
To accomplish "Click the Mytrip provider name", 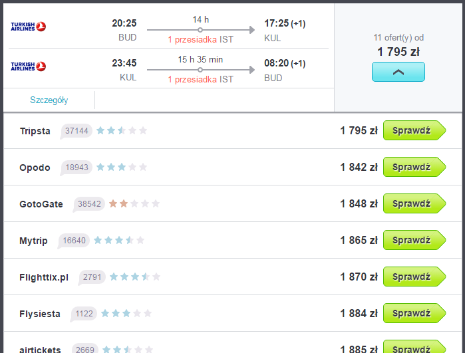I will coord(33,241).
